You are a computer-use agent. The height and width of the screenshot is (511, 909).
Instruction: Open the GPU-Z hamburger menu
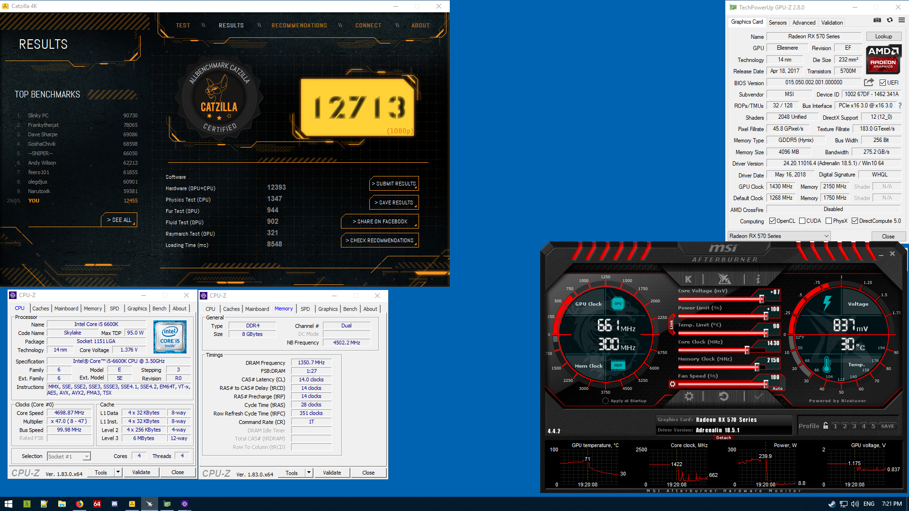point(901,20)
